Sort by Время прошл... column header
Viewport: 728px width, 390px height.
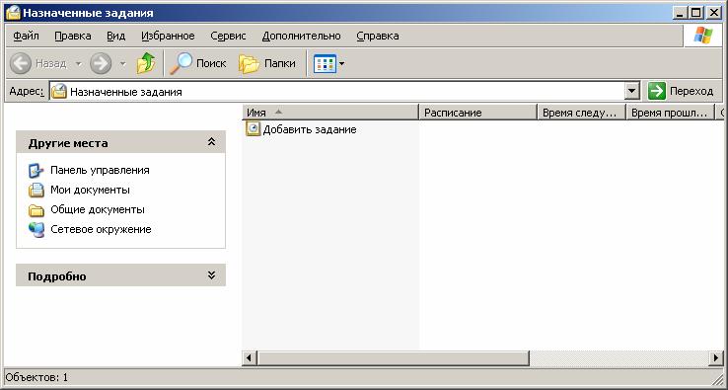670,113
